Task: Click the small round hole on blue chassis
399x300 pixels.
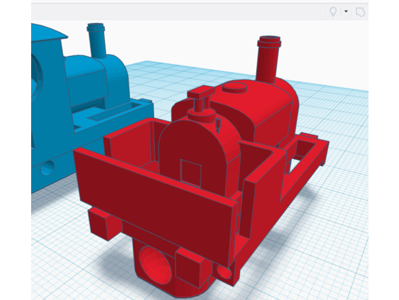Action: click(x=48, y=170)
